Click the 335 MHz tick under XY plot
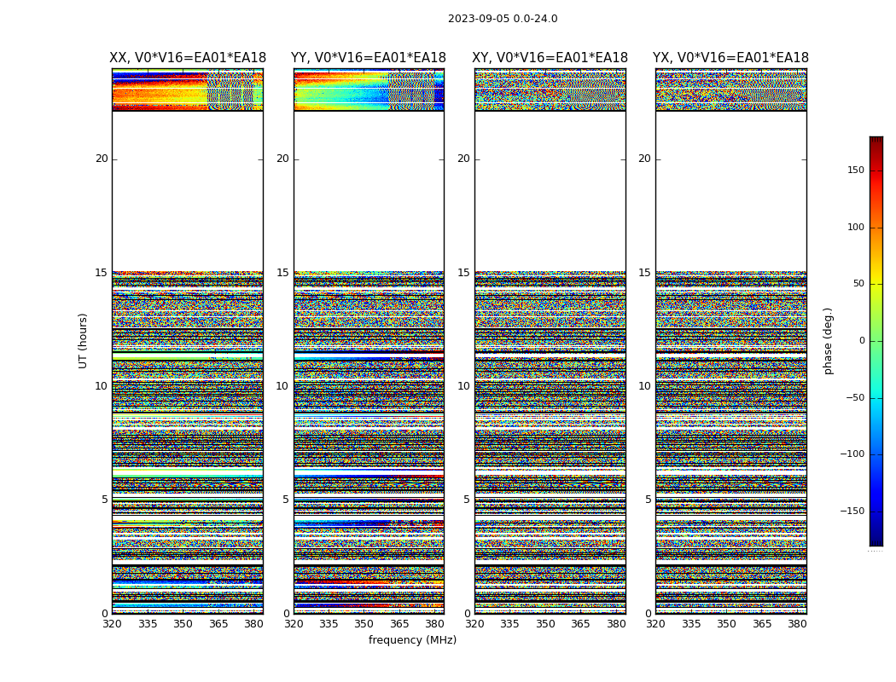 coord(509,624)
